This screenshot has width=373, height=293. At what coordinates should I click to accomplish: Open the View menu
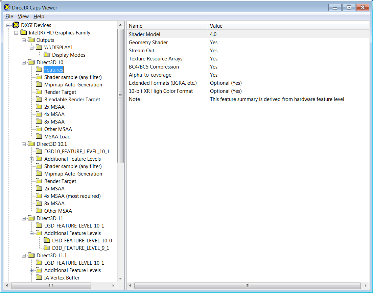(x=23, y=17)
